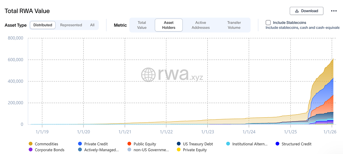Click the Corporate Bonds legend dot
343x154 pixels.
(30, 149)
